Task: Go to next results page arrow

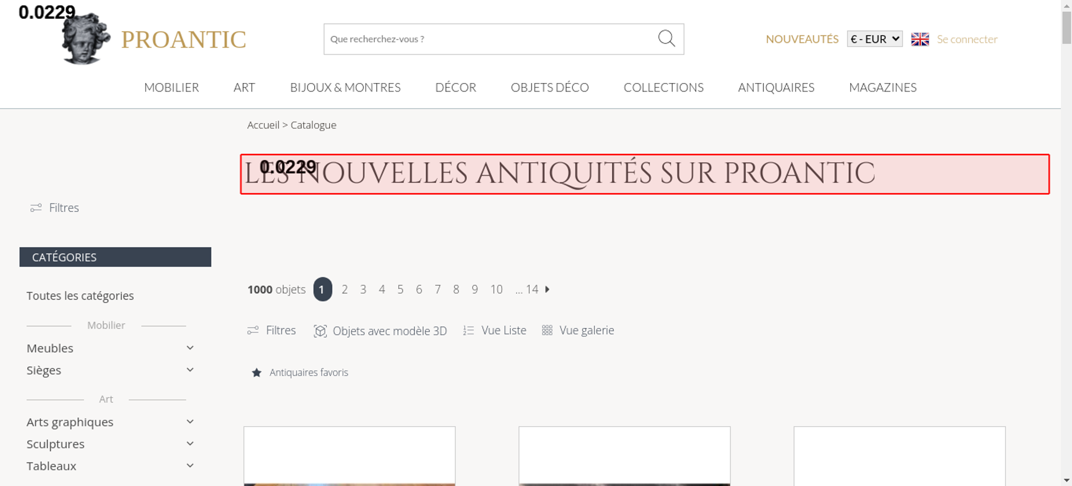Action: 547,289
